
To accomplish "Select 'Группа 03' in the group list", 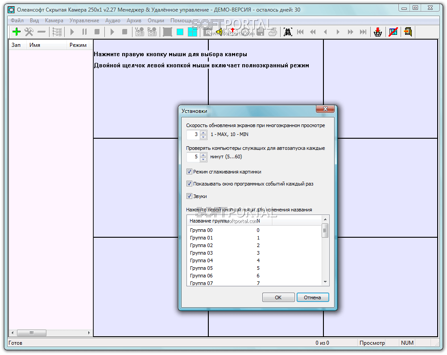I will pyautogui.click(x=201, y=253).
